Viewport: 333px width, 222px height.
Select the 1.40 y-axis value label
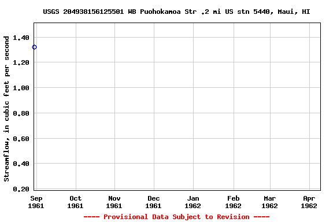click(21, 38)
